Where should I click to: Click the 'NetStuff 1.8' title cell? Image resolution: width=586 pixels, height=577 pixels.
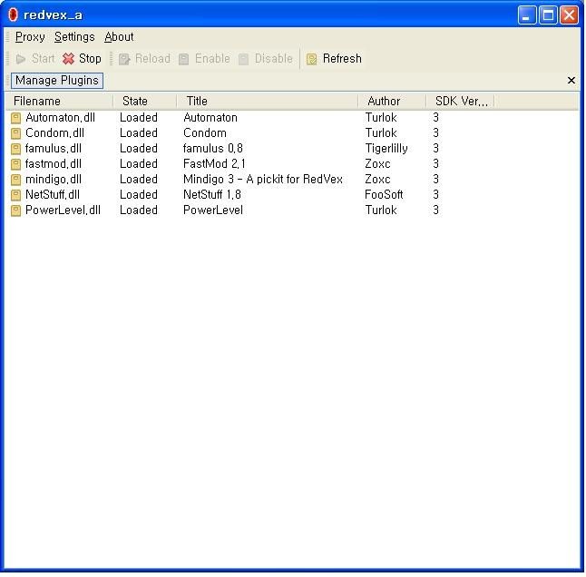pos(212,195)
